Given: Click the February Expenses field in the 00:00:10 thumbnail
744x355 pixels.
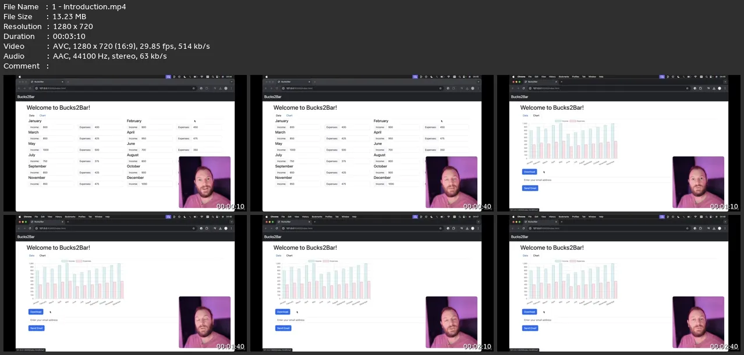Looking at the screenshot, I should [207, 127].
